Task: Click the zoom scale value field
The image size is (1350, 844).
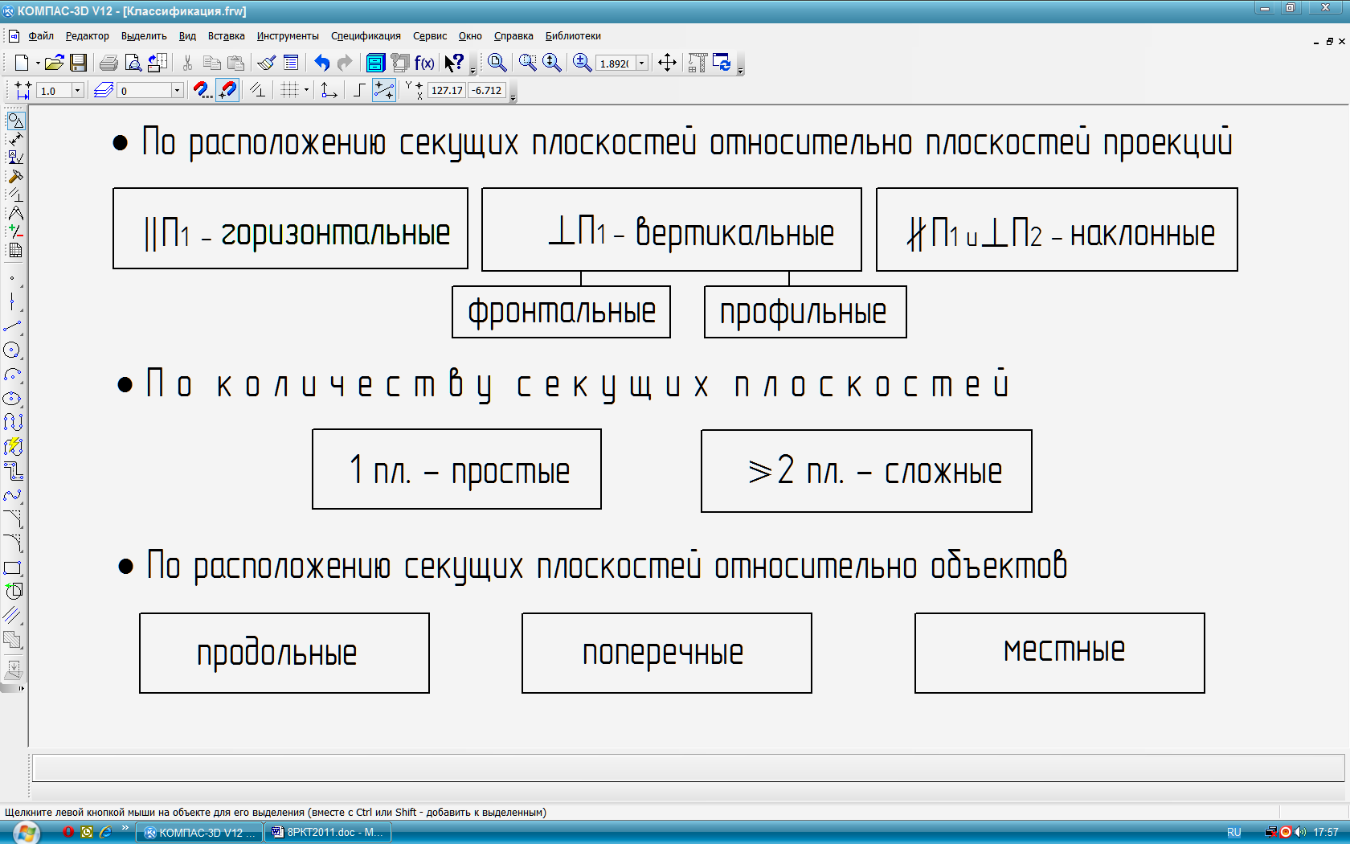Action: tap(616, 64)
